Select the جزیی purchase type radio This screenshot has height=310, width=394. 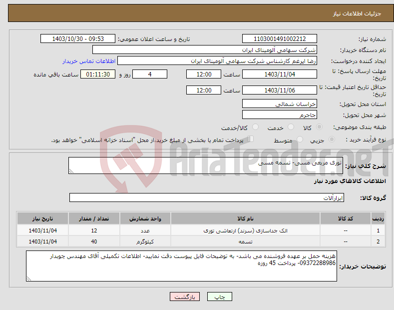[332, 139]
